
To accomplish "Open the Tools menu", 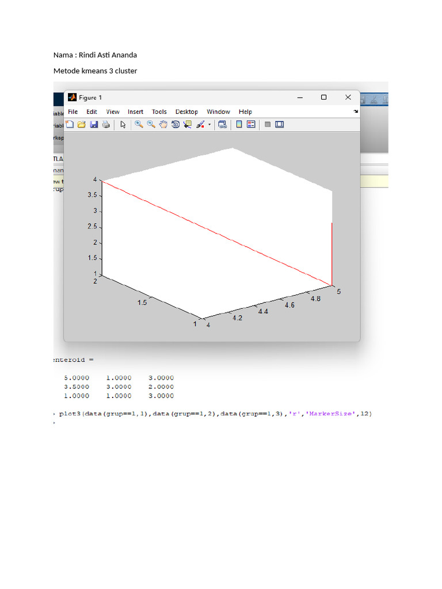I will click(x=159, y=112).
